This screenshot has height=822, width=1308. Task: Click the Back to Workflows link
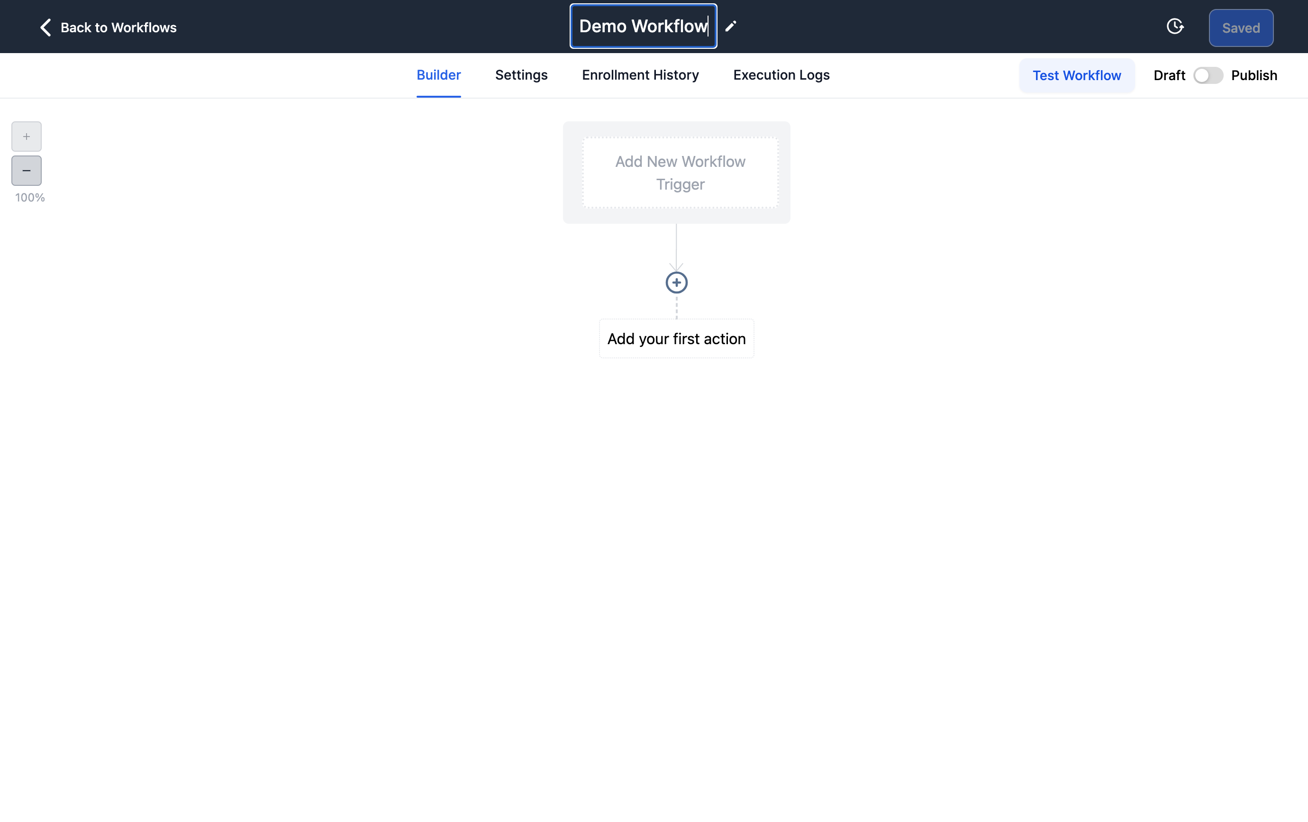pyautogui.click(x=118, y=27)
